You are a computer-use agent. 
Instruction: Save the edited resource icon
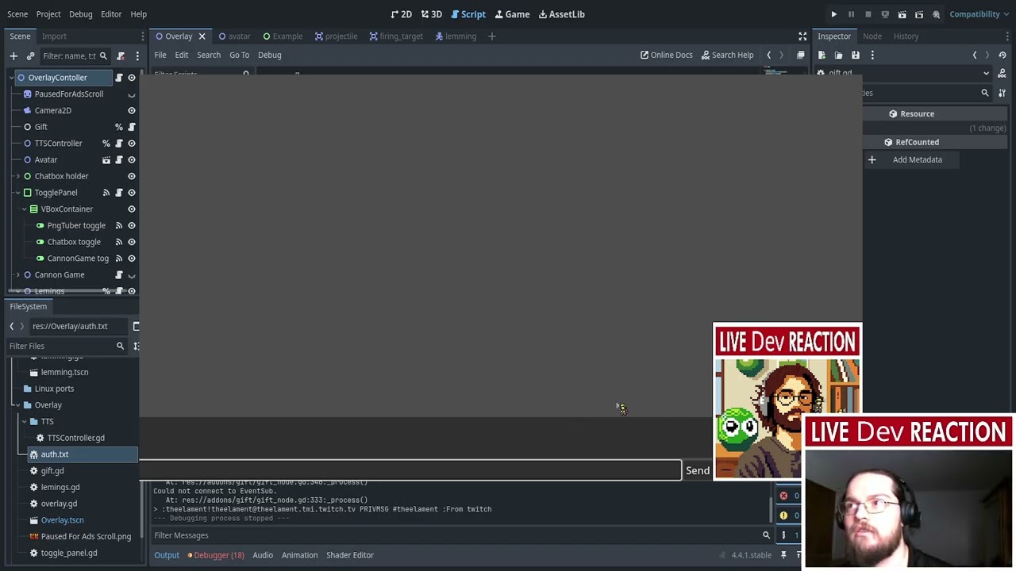click(856, 56)
